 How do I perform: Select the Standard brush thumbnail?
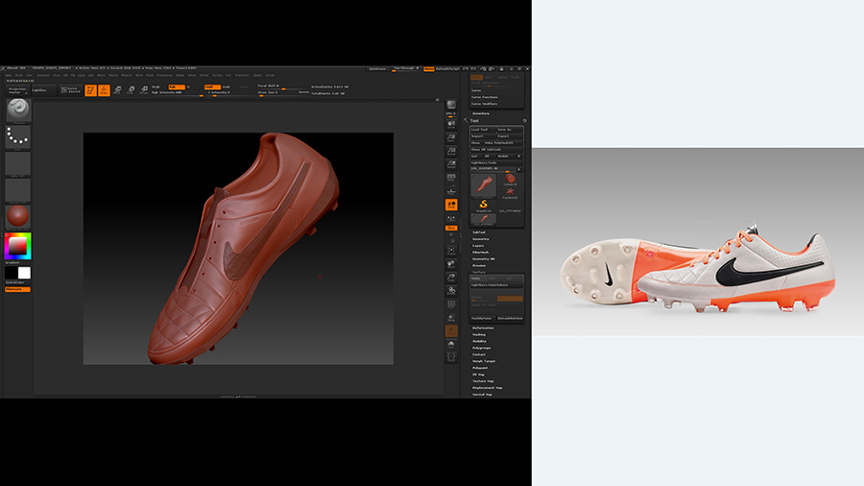[18, 109]
